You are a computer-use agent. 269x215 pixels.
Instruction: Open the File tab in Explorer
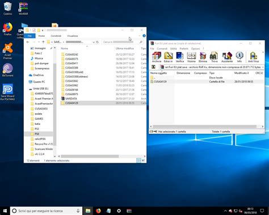pos(30,36)
